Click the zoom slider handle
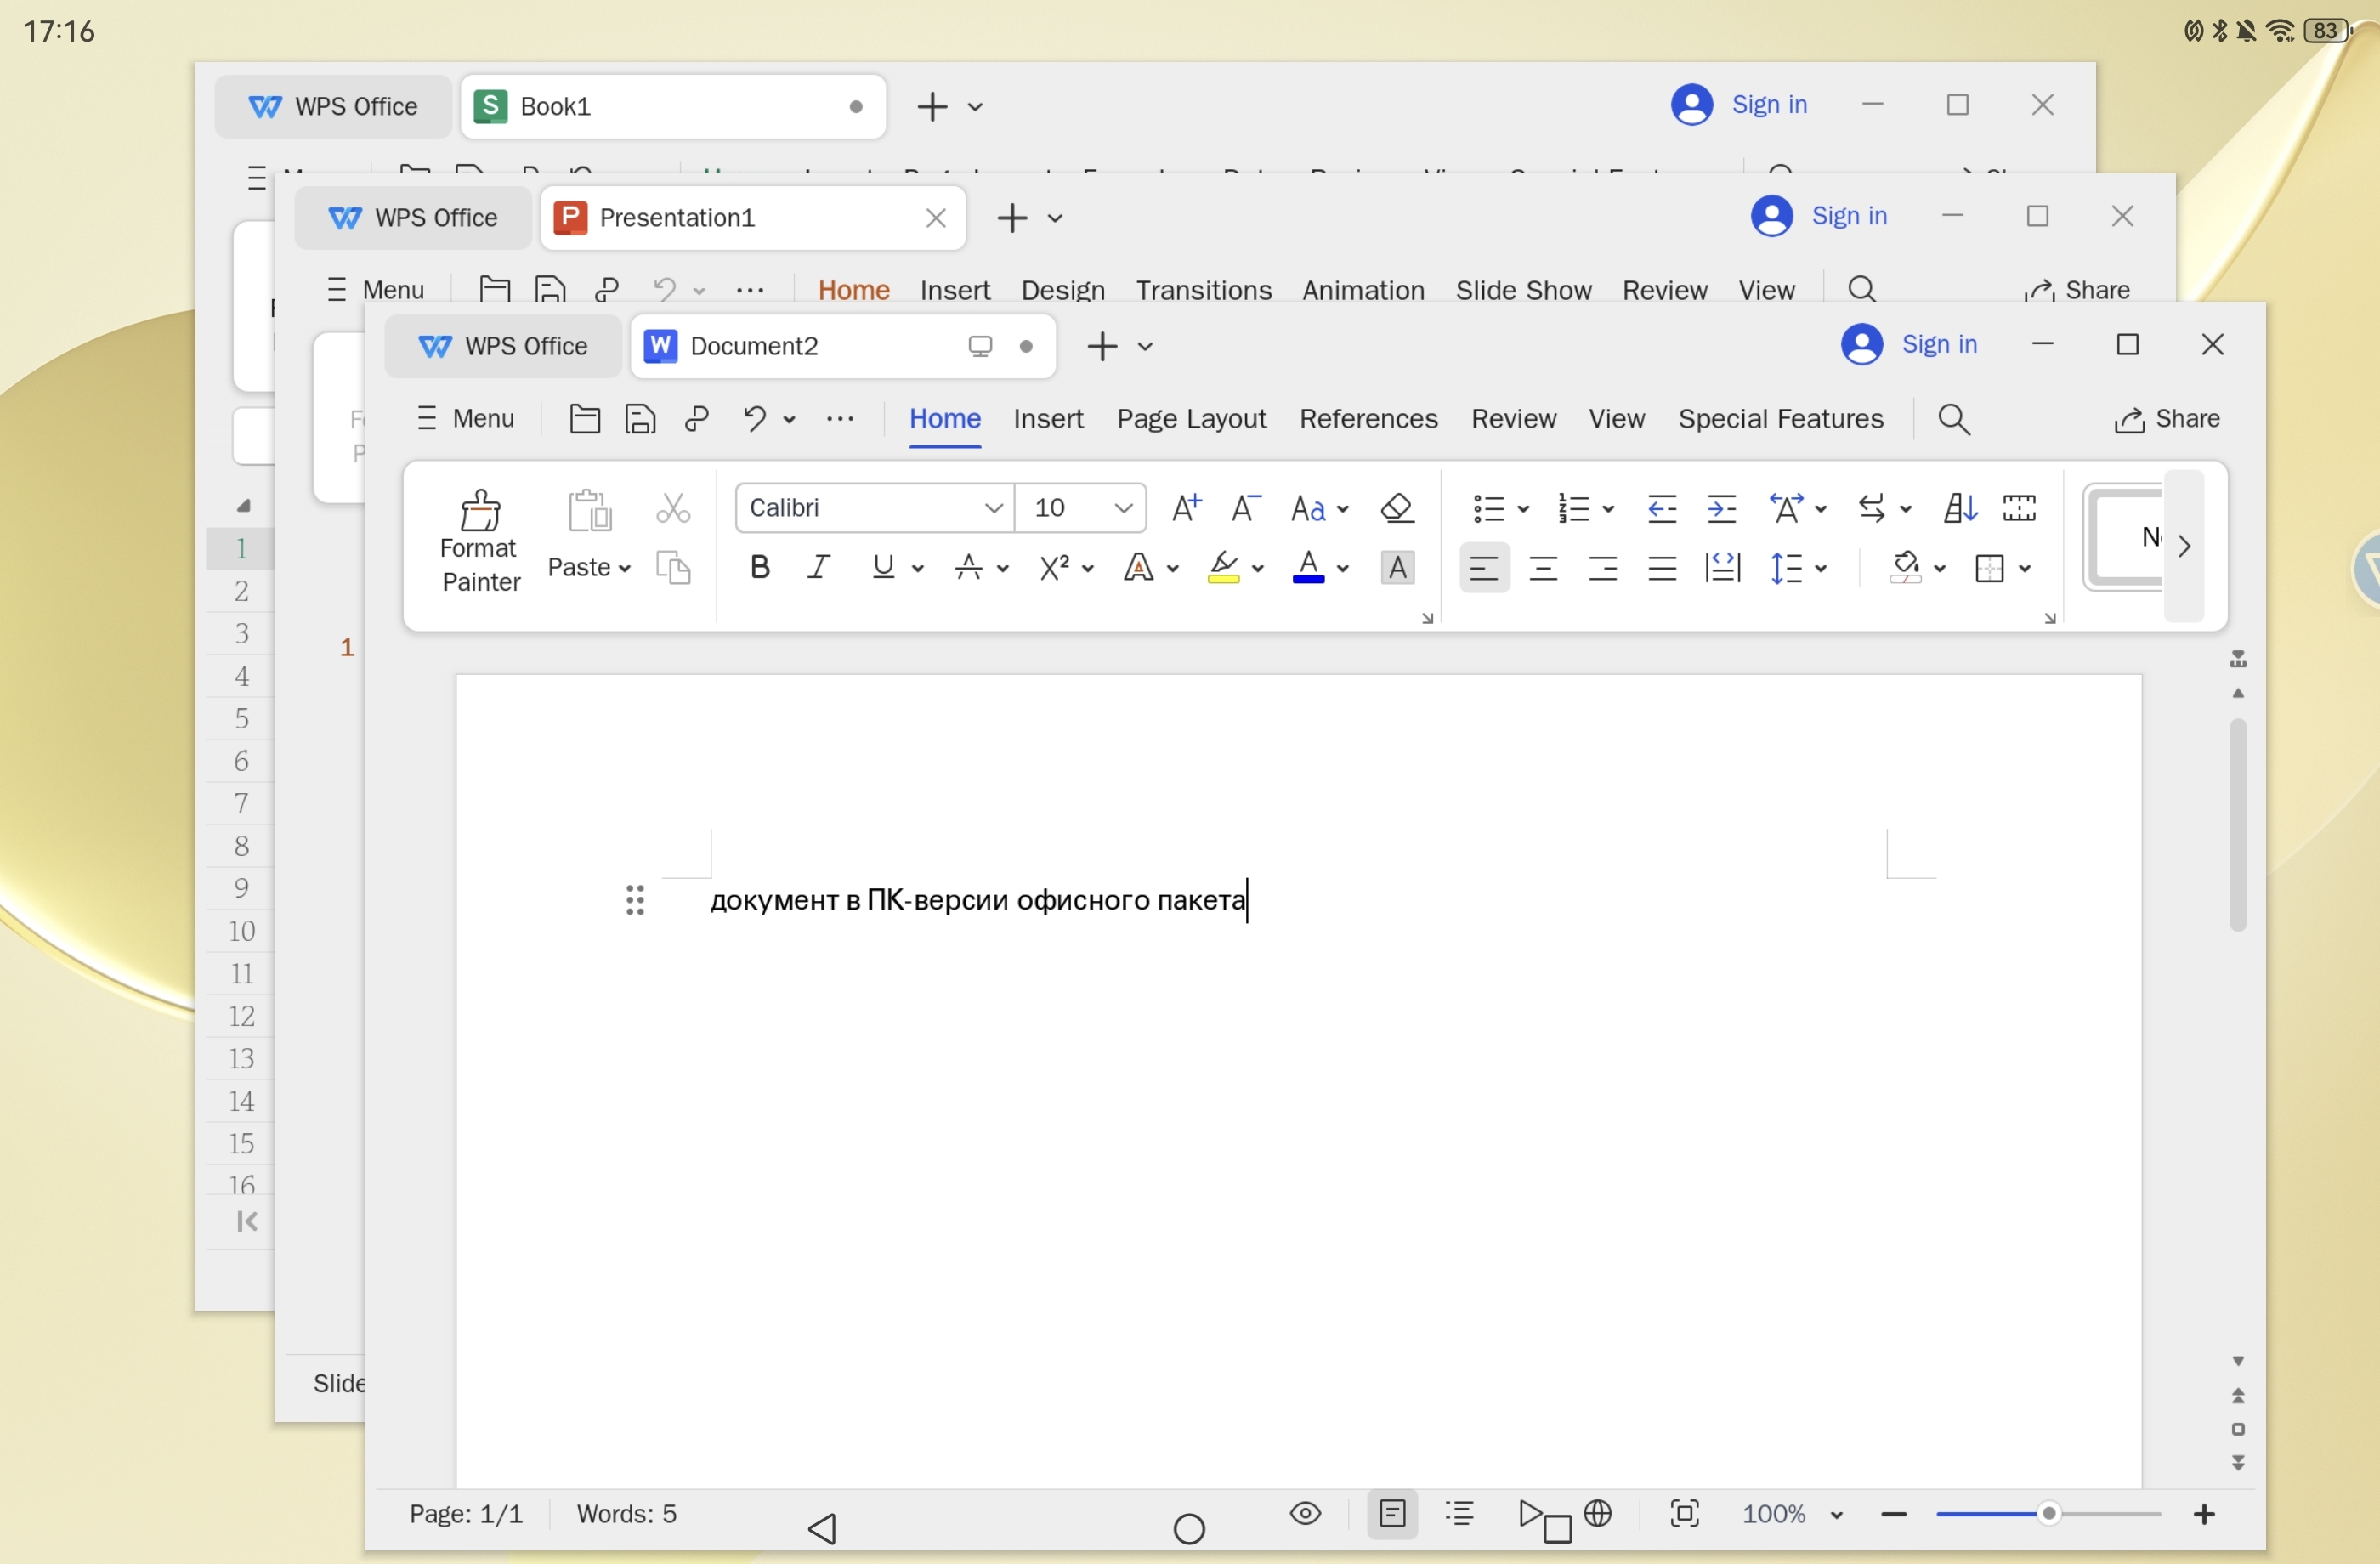This screenshot has width=2380, height=1564. coord(2049,1514)
